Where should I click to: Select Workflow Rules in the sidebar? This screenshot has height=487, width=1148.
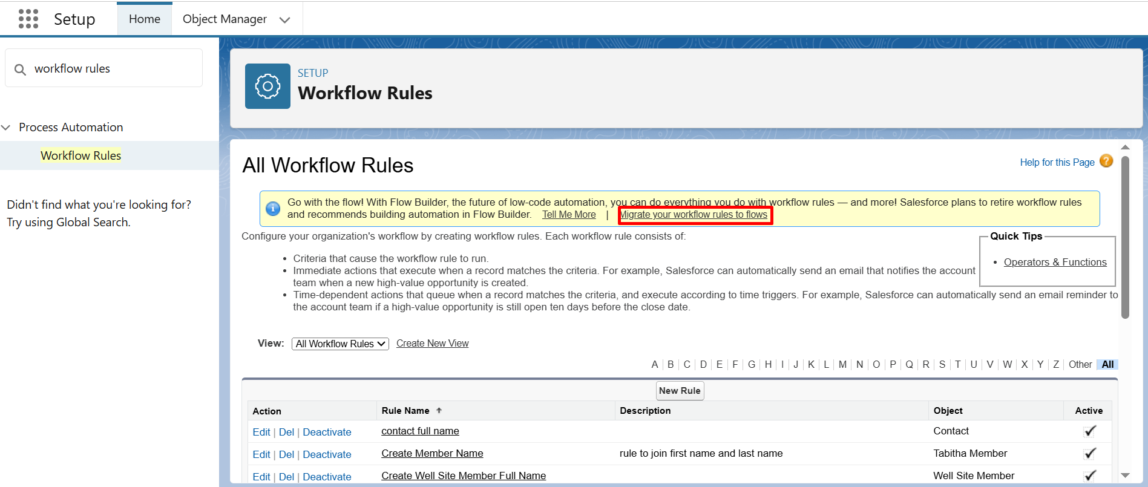tap(80, 155)
